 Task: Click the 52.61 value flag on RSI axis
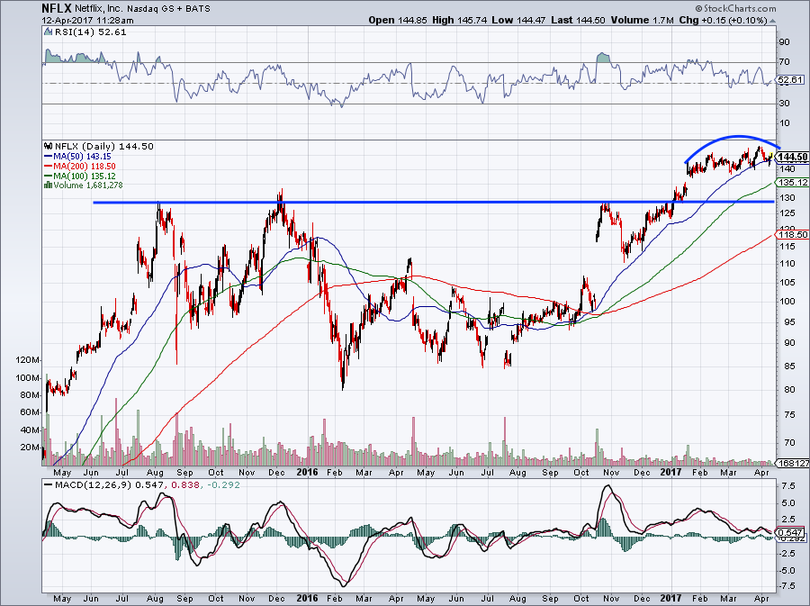pyautogui.click(x=790, y=79)
